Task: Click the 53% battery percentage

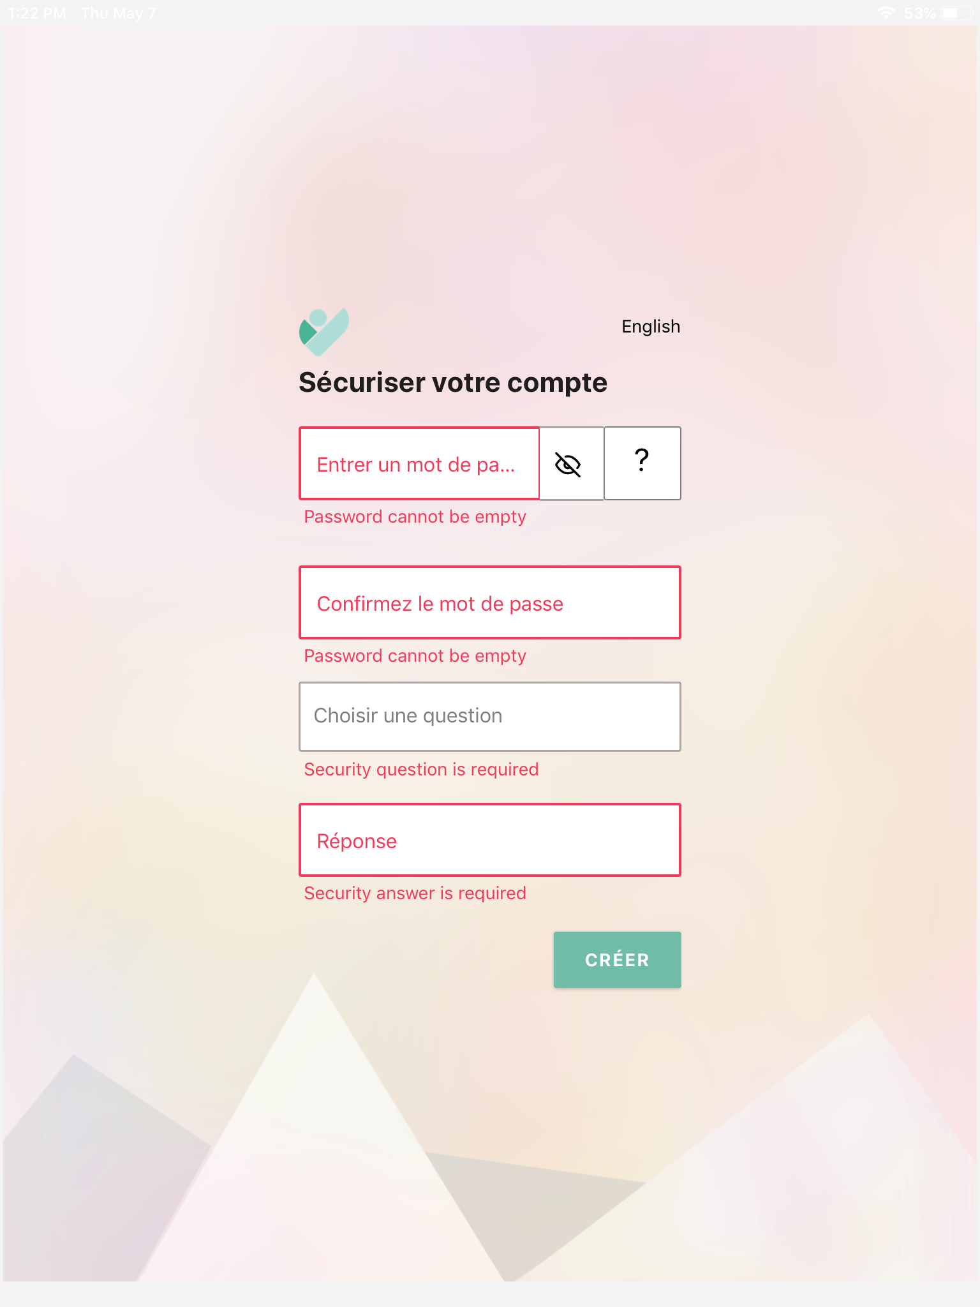Action: pos(919,11)
